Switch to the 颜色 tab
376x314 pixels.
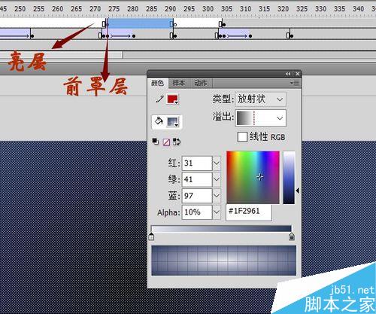point(158,83)
